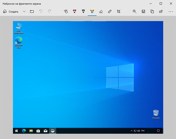The height and width of the screenshot is (139, 176).
Task: Save the snip with floppy icon
Action: point(143,12)
